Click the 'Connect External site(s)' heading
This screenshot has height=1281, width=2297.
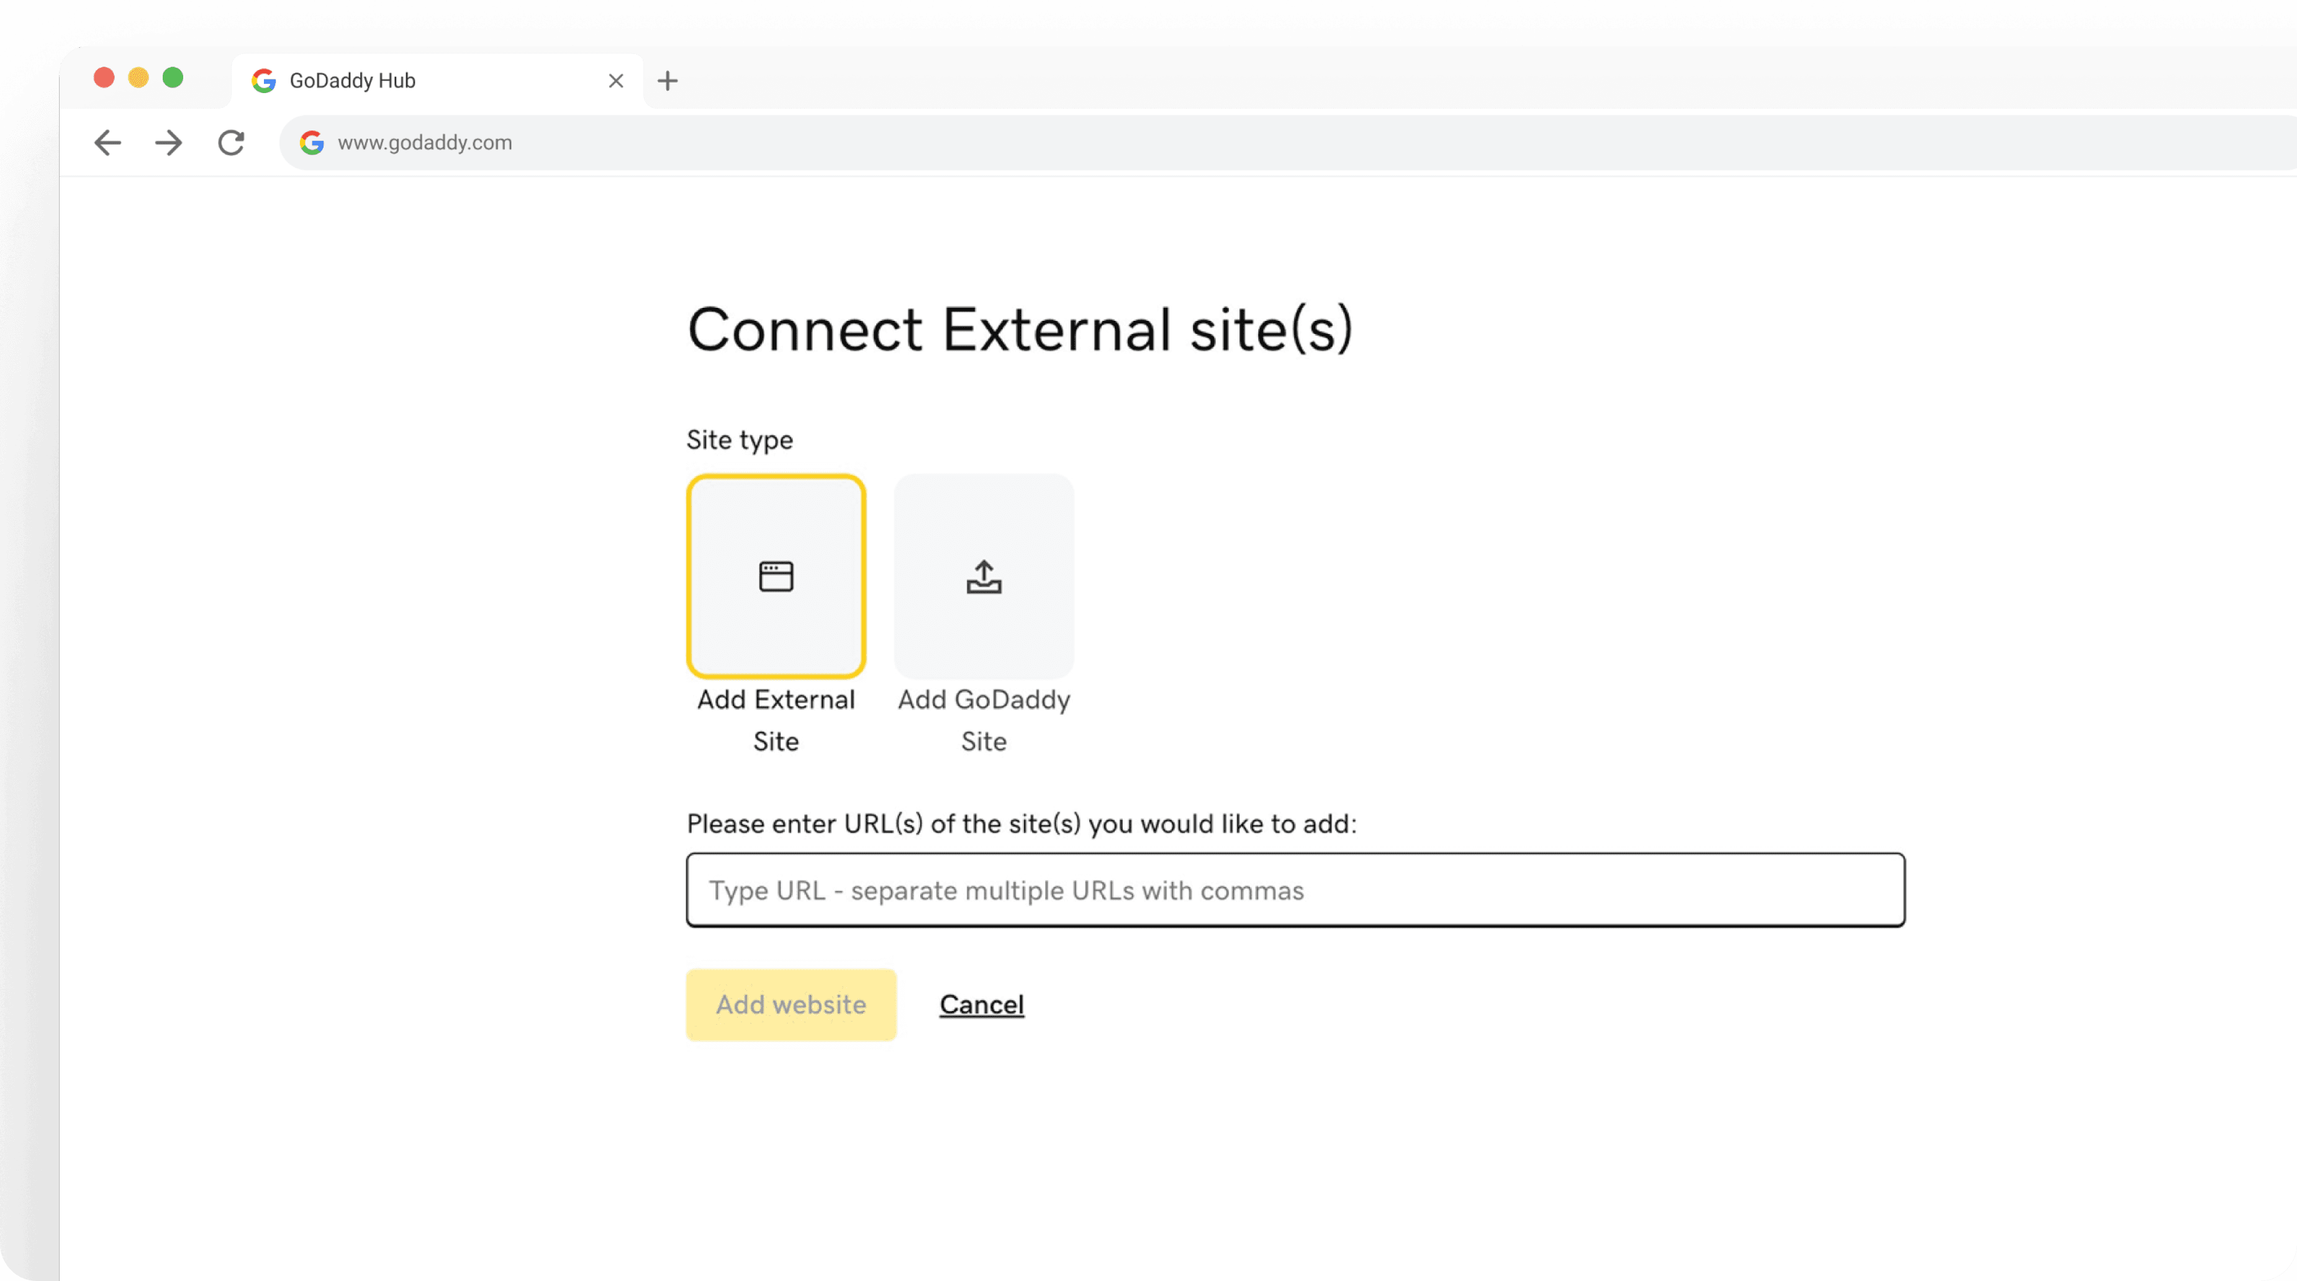pos(1020,330)
